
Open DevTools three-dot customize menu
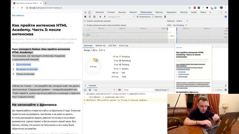pyautogui.click(x=221, y=12)
